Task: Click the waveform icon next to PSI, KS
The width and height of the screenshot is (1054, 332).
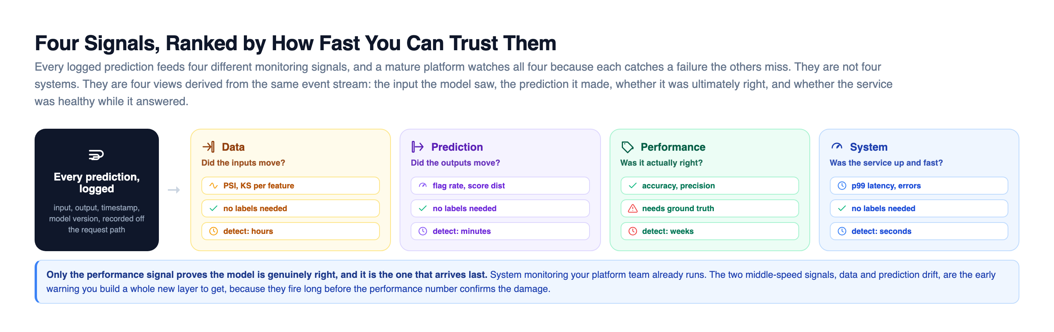Action: [214, 185]
